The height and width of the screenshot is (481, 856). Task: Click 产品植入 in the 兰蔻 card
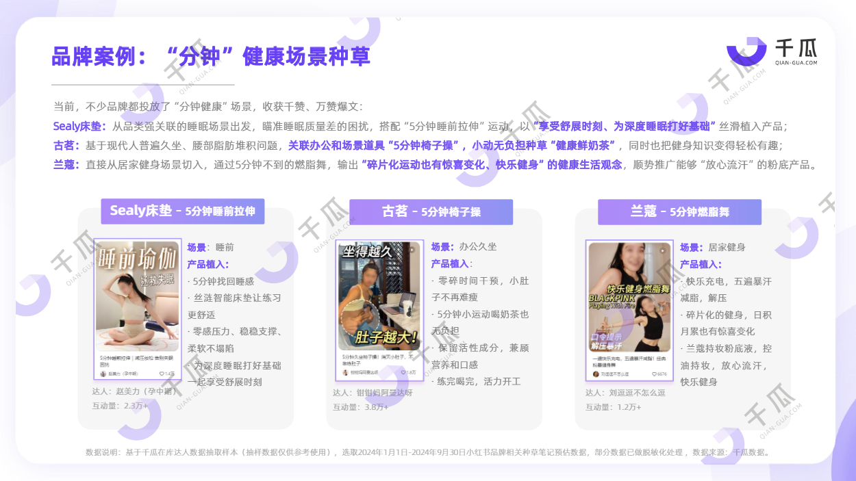point(701,264)
